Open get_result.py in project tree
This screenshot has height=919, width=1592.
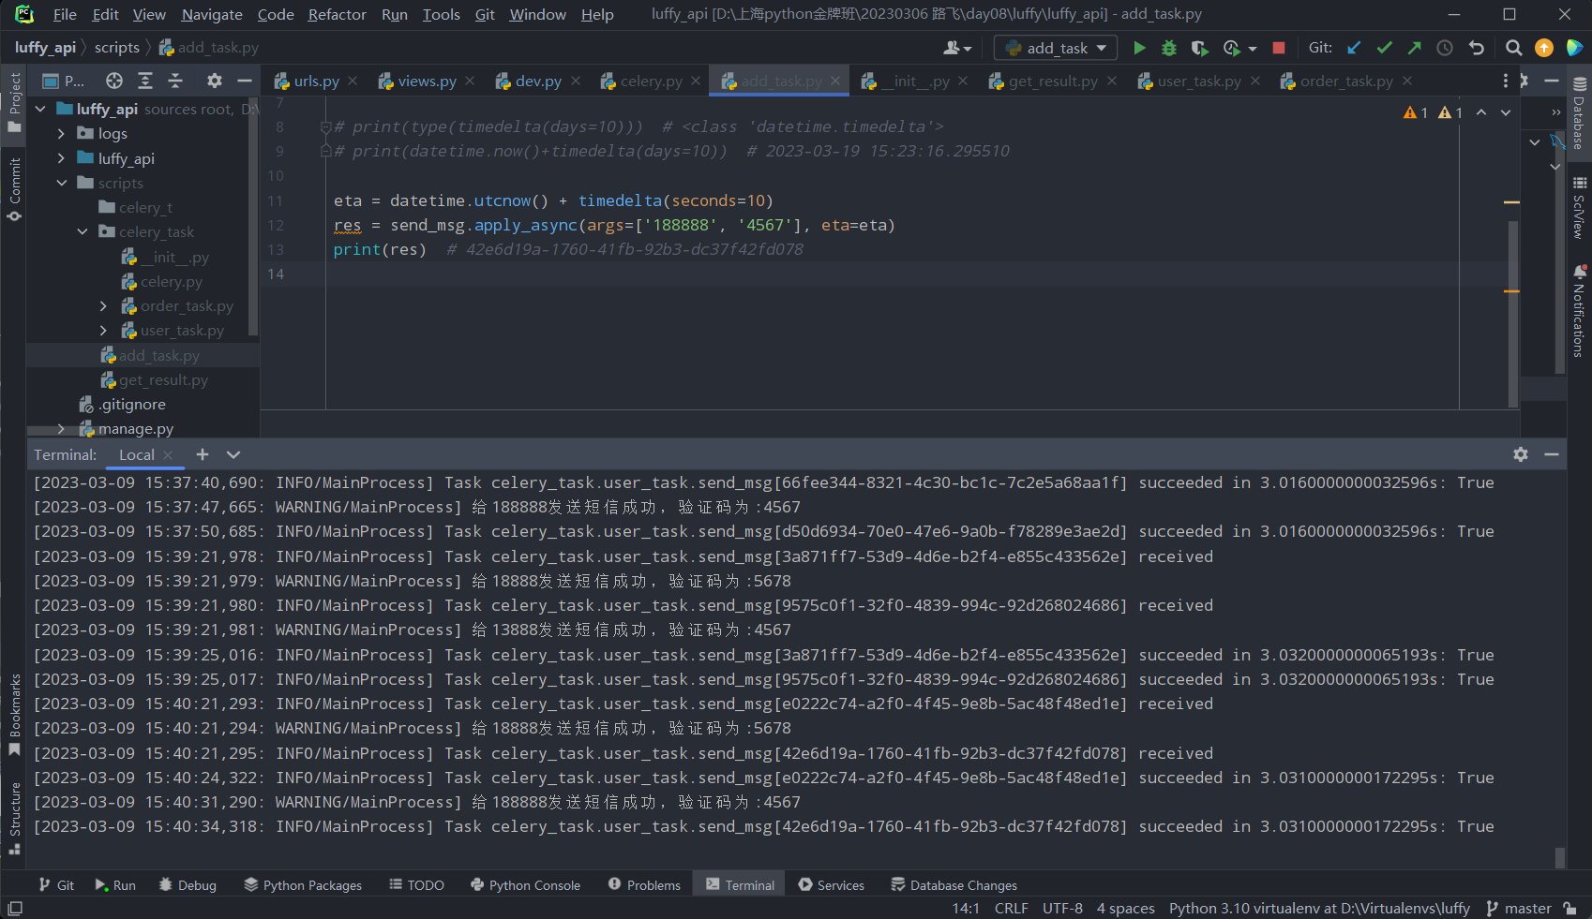[163, 379]
